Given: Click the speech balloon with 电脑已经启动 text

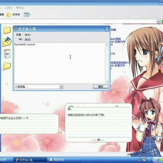Looking at the screenshot, I should 98,123.
